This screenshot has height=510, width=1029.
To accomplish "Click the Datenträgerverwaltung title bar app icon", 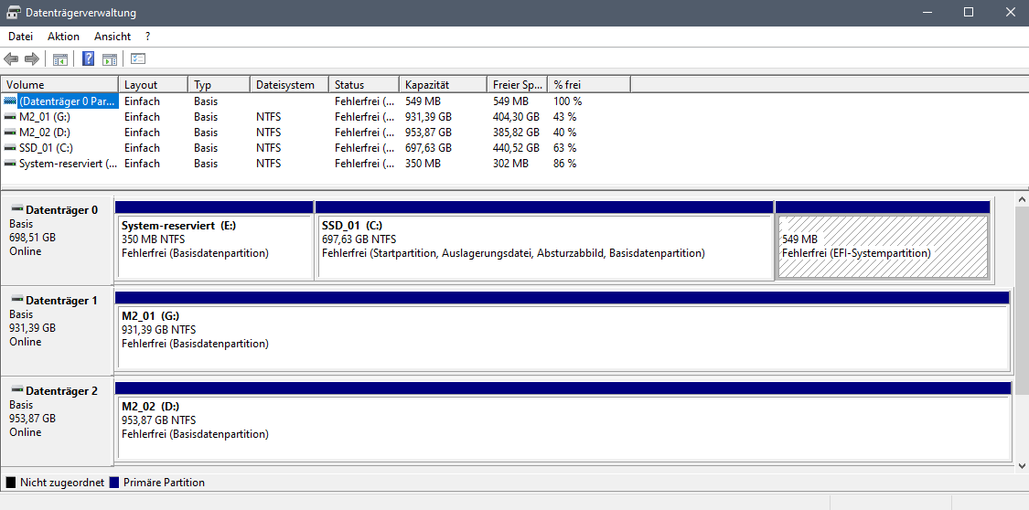I will (13, 13).
